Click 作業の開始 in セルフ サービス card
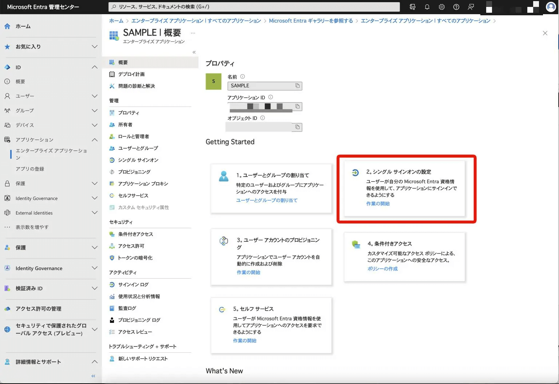559x384 pixels. click(245, 341)
